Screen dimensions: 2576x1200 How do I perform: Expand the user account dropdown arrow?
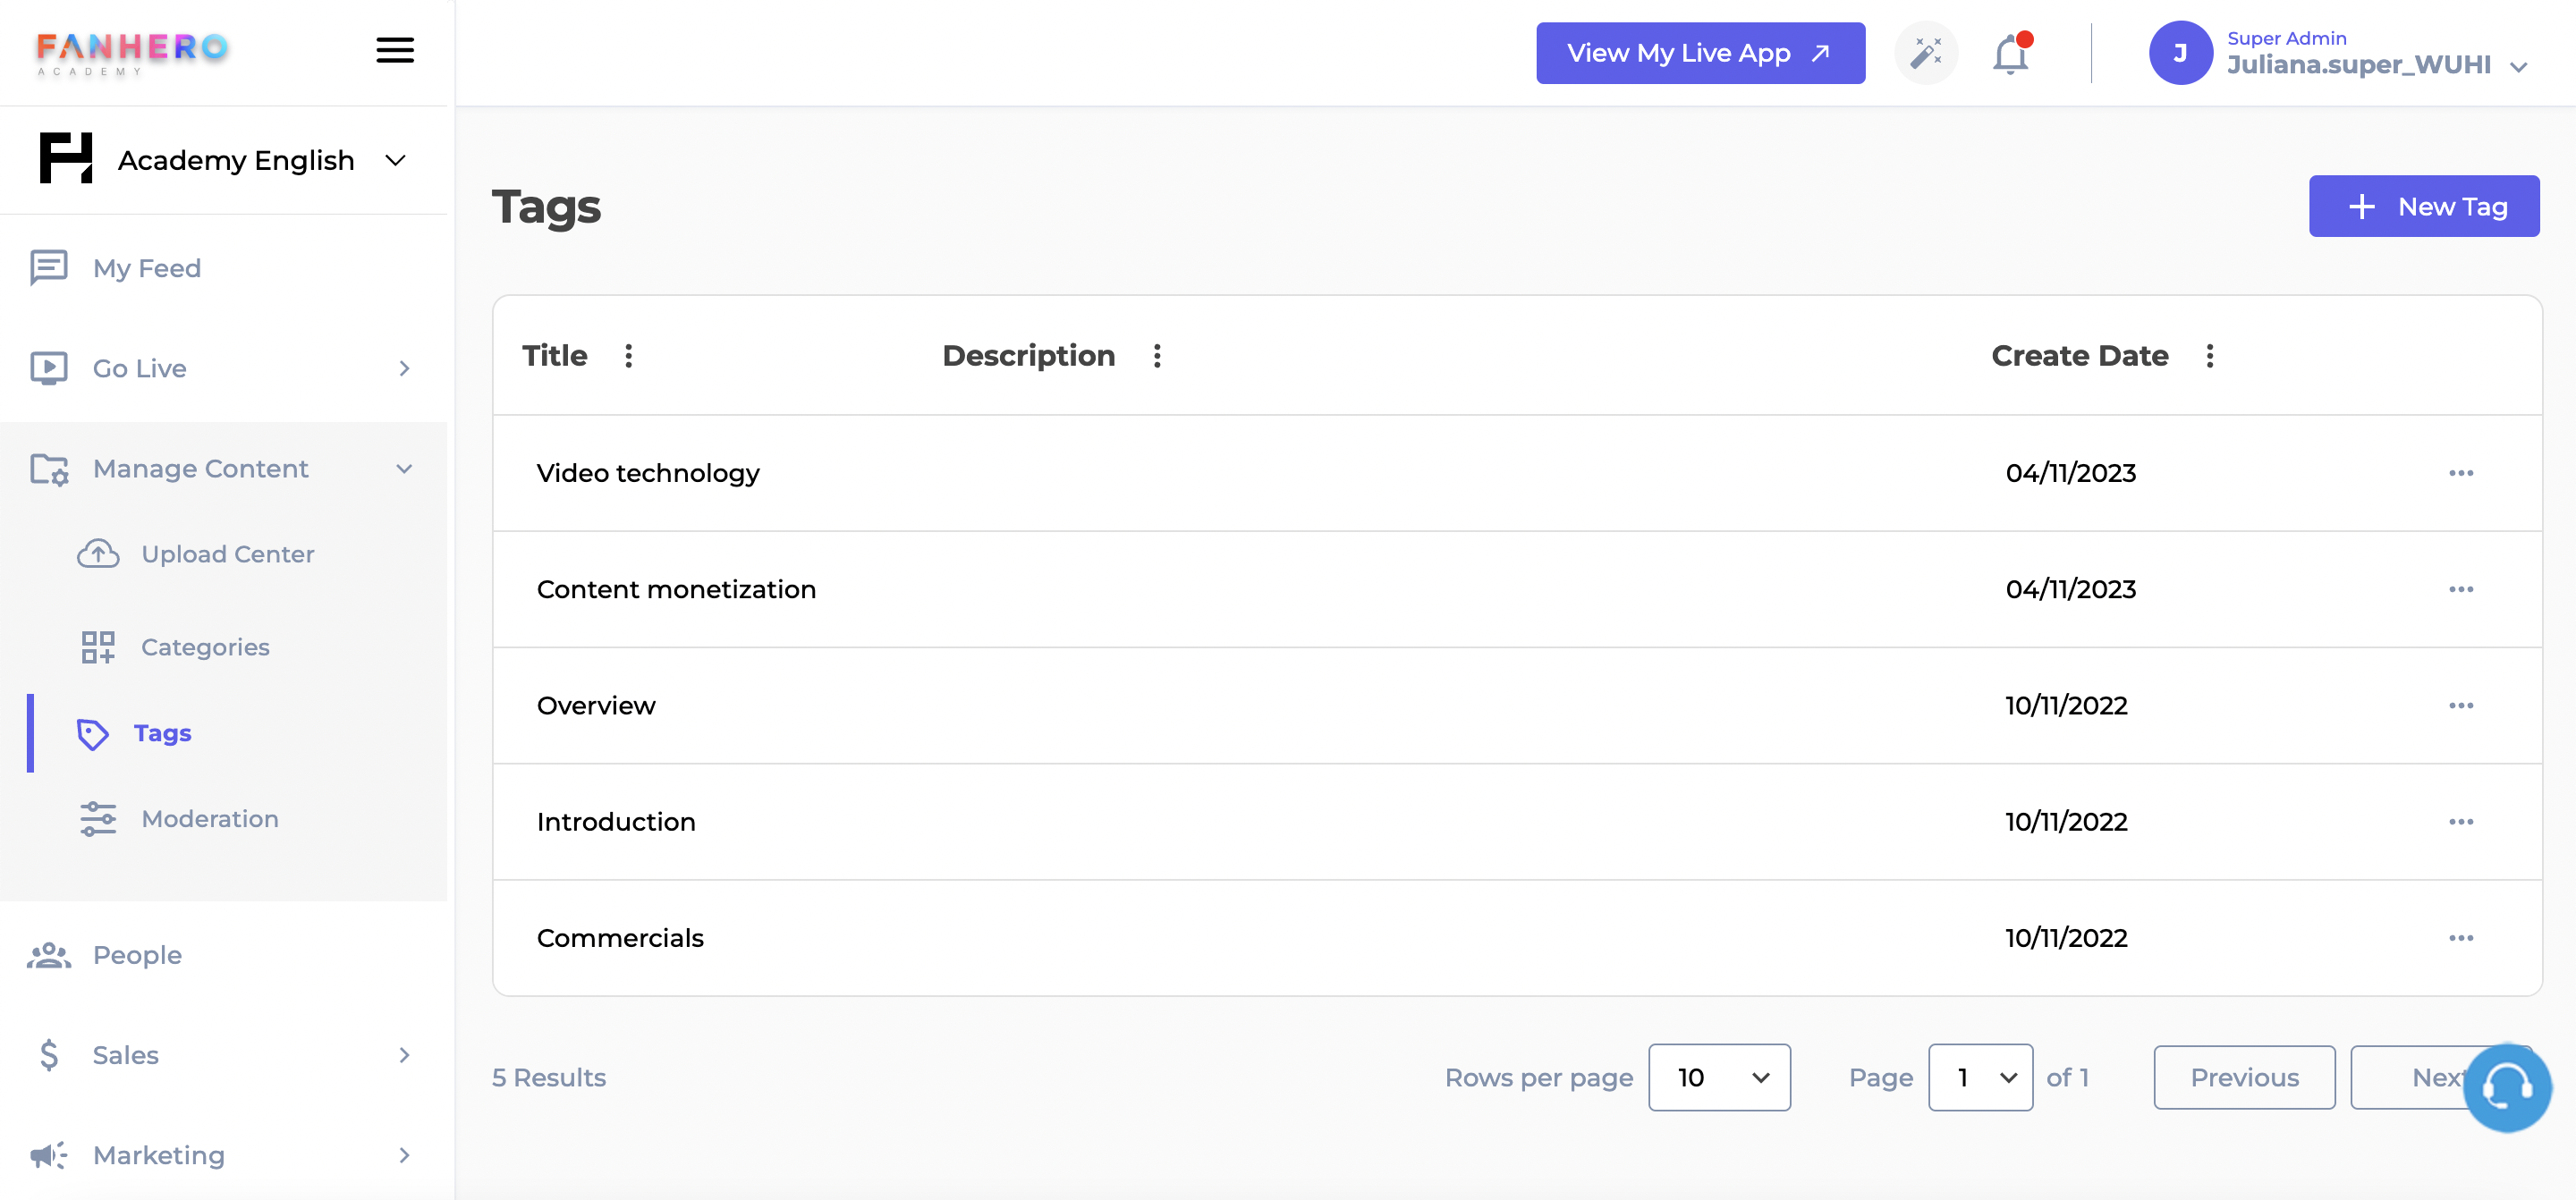2519,67
